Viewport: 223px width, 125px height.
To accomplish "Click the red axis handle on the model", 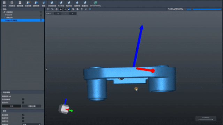I will click(153, 70).
